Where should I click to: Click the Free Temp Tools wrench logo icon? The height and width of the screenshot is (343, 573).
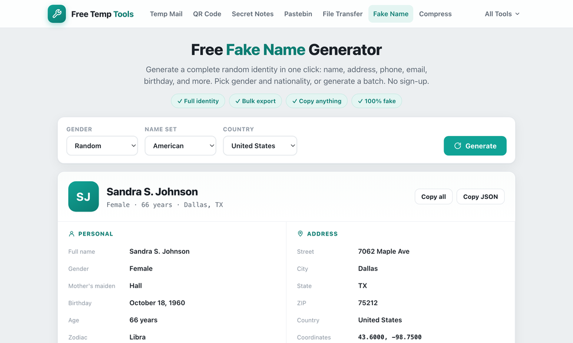[x=57, y=14]
